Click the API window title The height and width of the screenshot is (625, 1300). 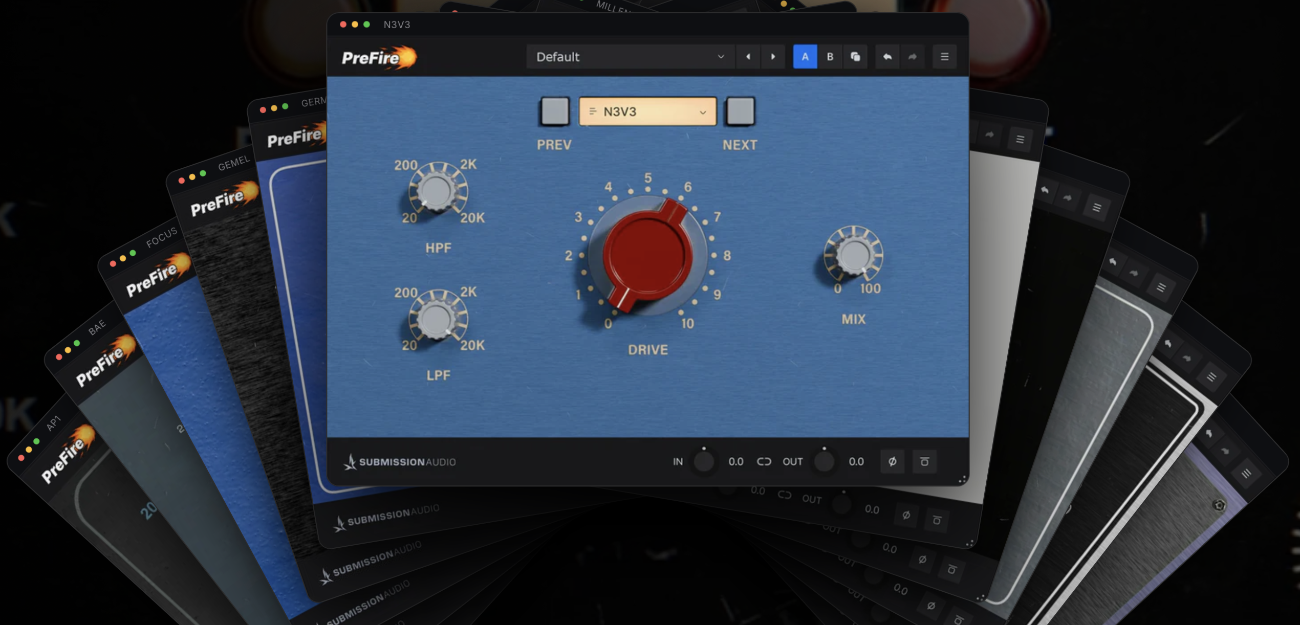[54, 423]
